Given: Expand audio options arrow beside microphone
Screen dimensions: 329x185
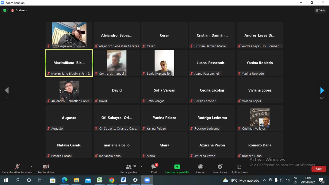Looking at the screenshot, I should point(31,167).
